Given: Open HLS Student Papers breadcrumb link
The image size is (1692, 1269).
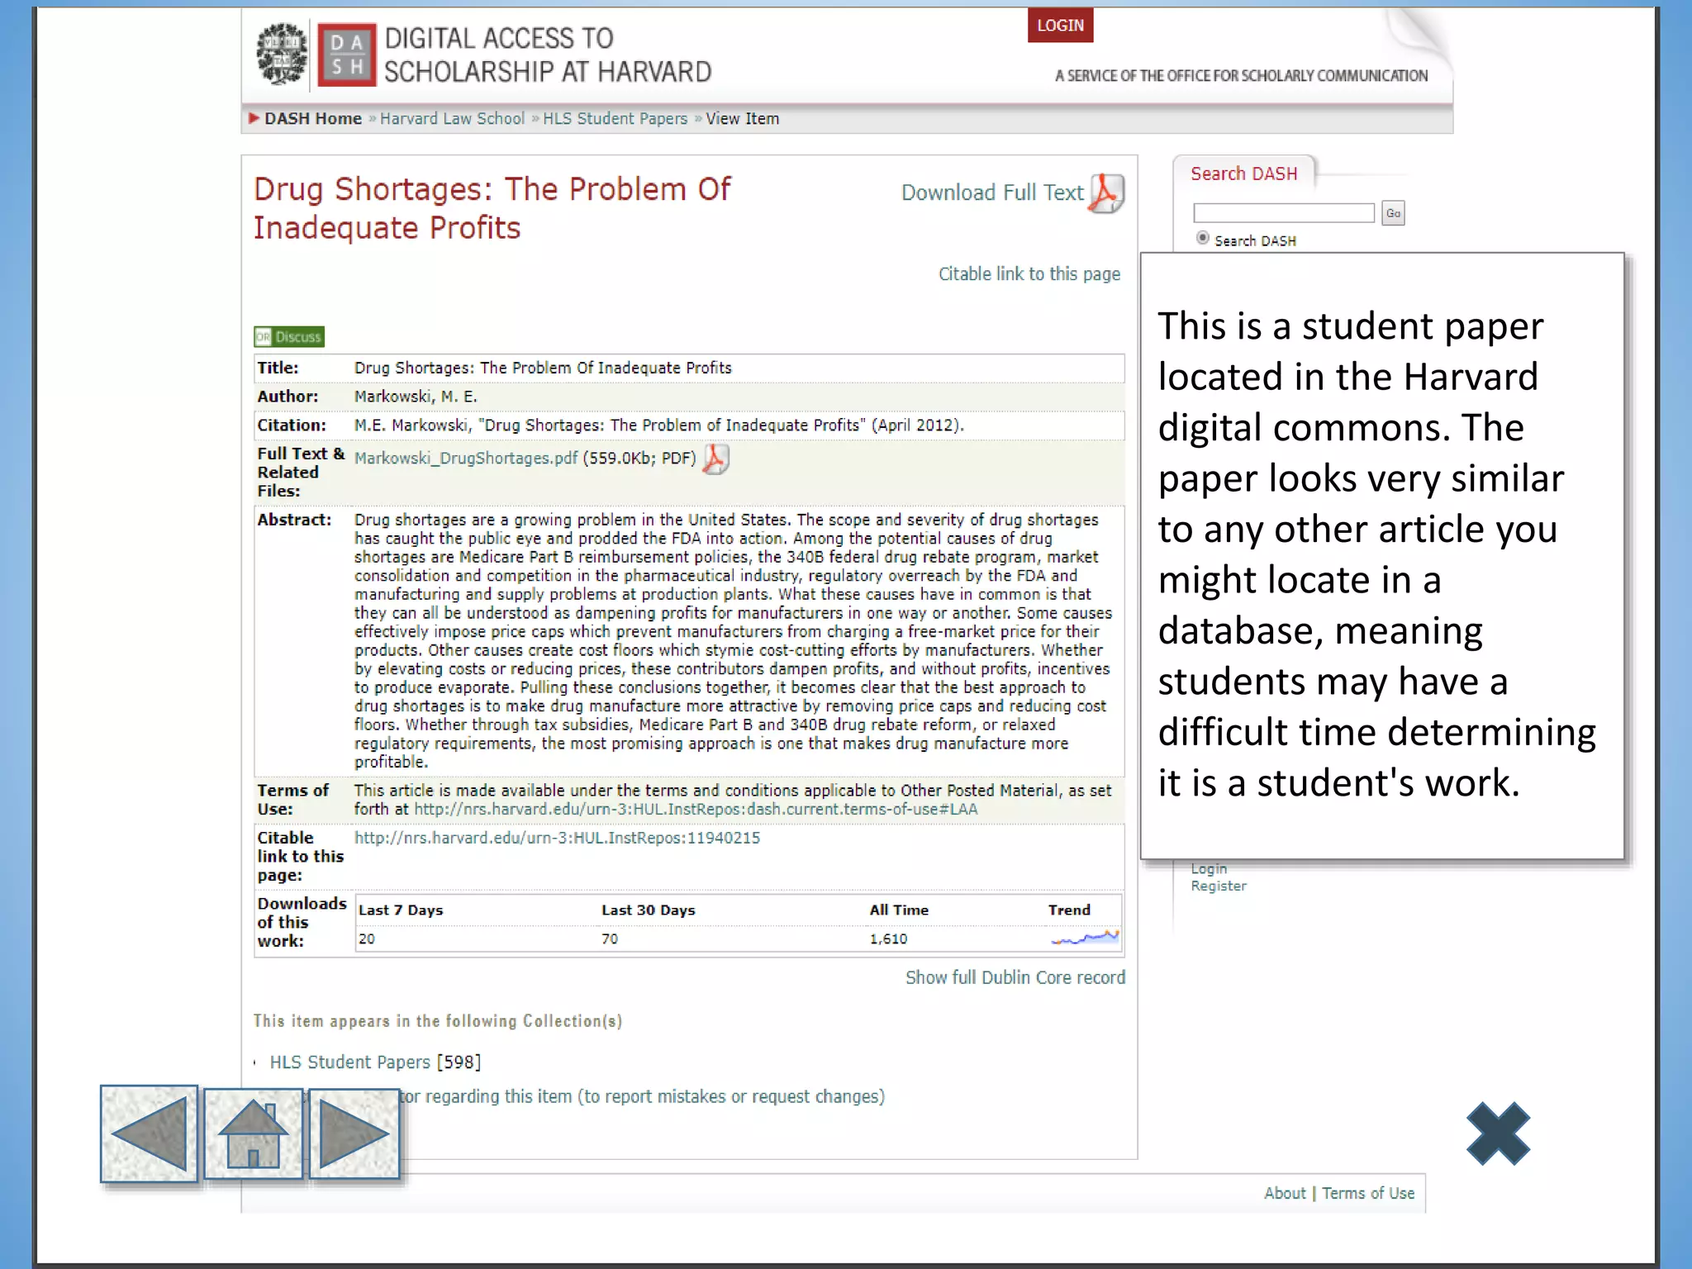Looking at the screenshot, I should [x=615, y=119].
